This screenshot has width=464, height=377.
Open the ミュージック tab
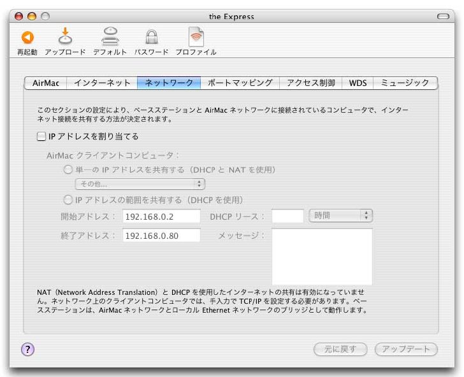pyautogui.click(x=405, y=83)
